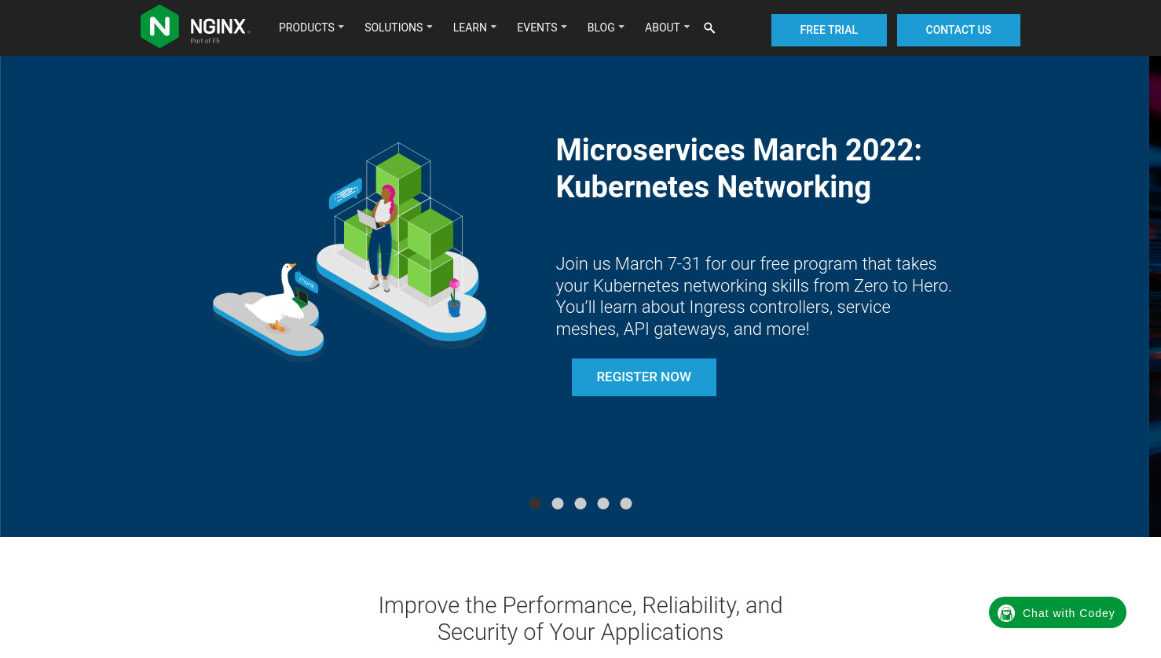This screenshot has height=658, width=1161.
Task: Click the NGINX logo in header
Action: tap(195, 27)
